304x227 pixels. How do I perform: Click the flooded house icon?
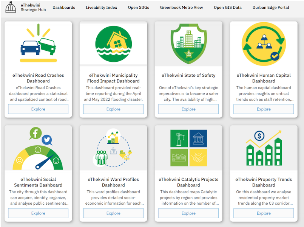[113, 44]
